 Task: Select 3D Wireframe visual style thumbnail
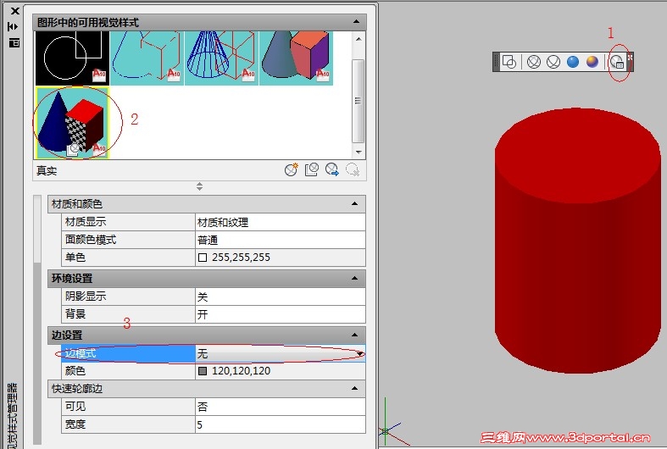pyautogui.click(x=221, y=58)
